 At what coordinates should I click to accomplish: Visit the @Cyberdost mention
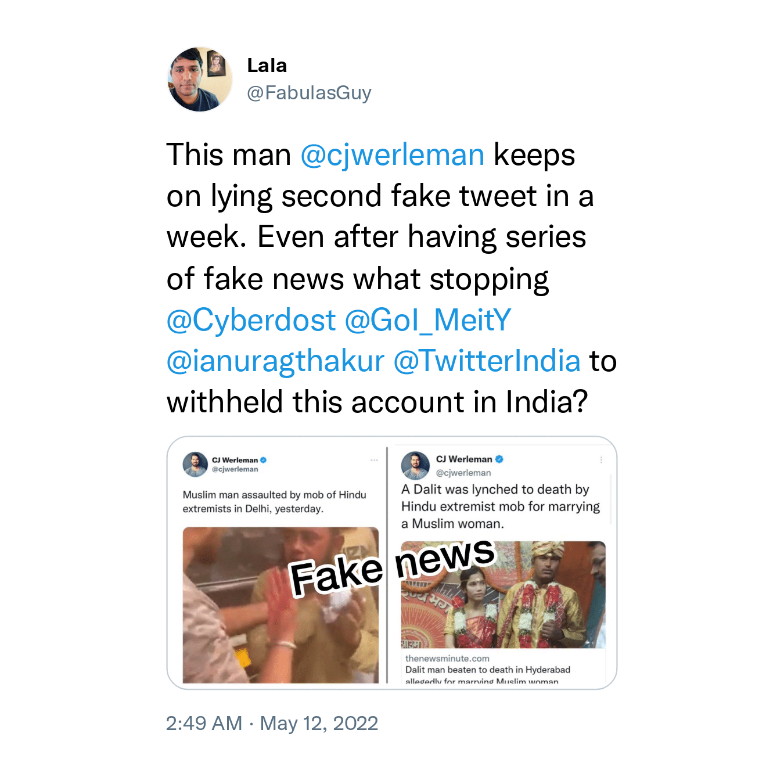click(251, 320)
